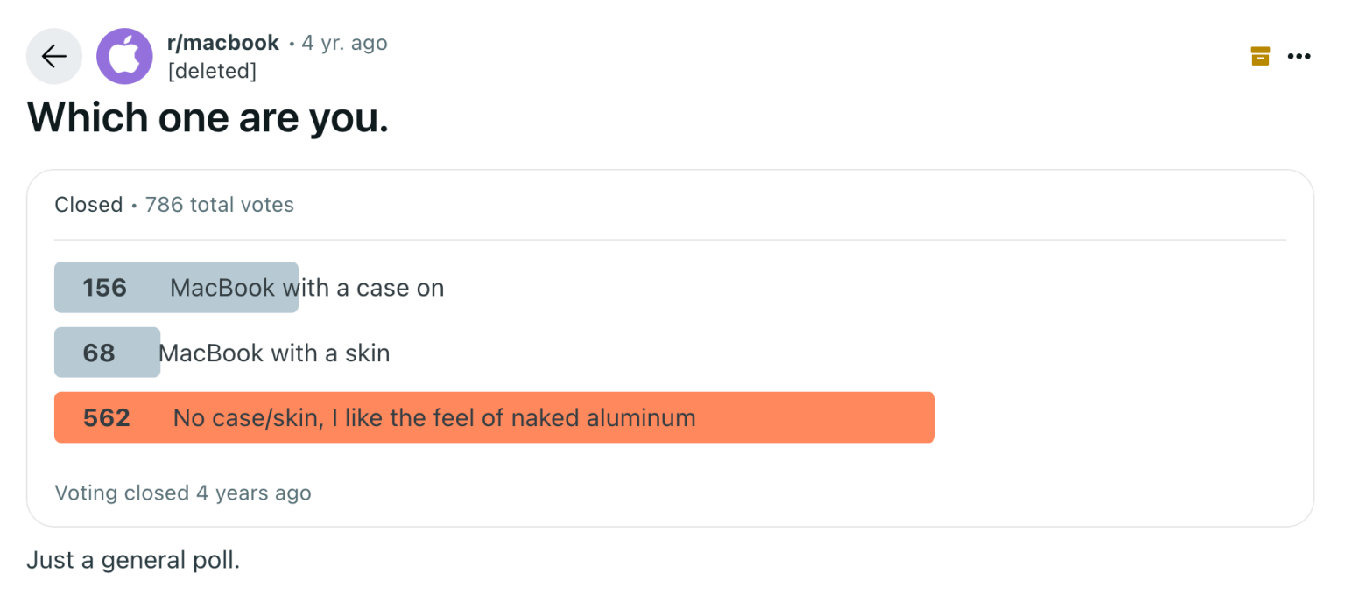1345x595 pixels.
Task: Click "Voting closed 4 years ago" footer
Action: click(183, 493)
